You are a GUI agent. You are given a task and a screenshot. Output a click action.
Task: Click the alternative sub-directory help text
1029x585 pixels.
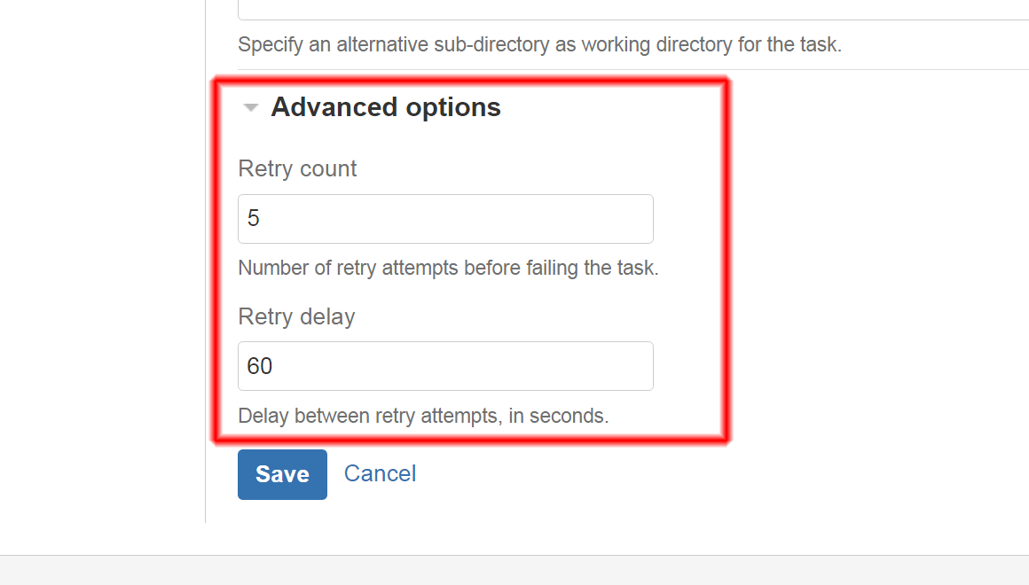(x=539, y=44)
